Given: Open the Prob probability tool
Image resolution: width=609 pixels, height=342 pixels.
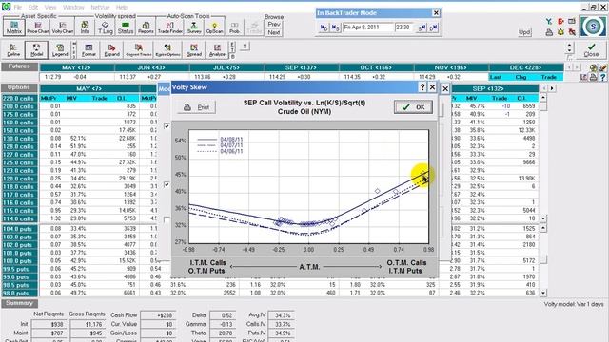Looking at the screenshot, I should point(234,28).
